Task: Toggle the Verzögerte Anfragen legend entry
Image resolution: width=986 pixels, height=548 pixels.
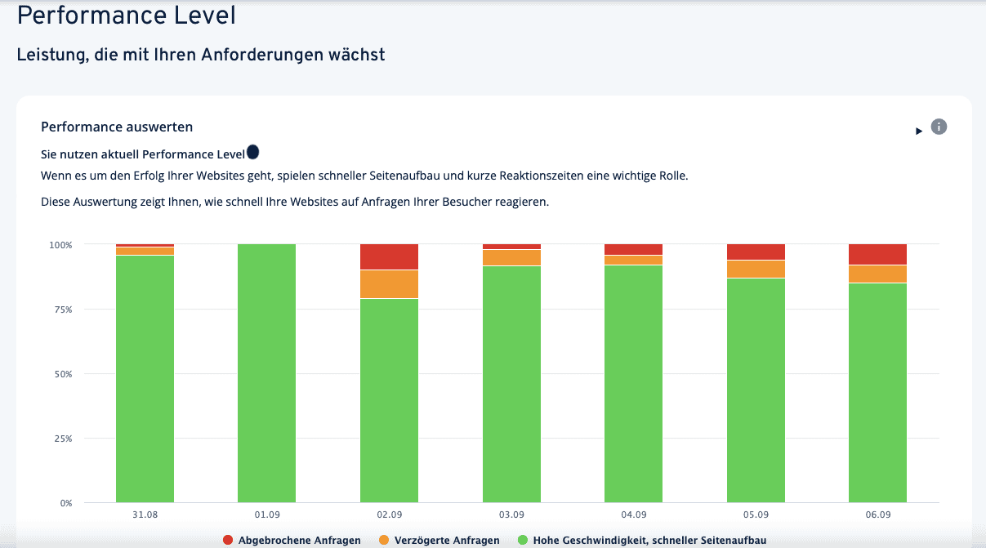Action: coord(439,540)
